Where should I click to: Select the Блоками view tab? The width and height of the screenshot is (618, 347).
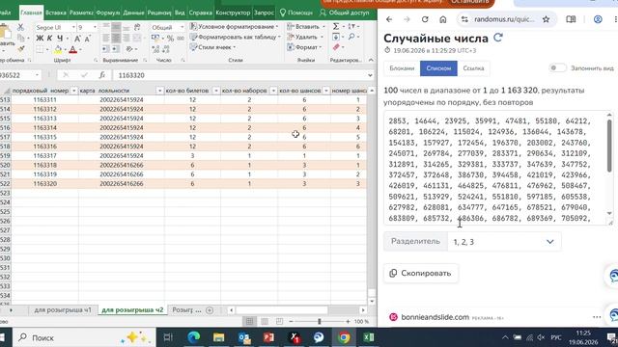(402, 68)
